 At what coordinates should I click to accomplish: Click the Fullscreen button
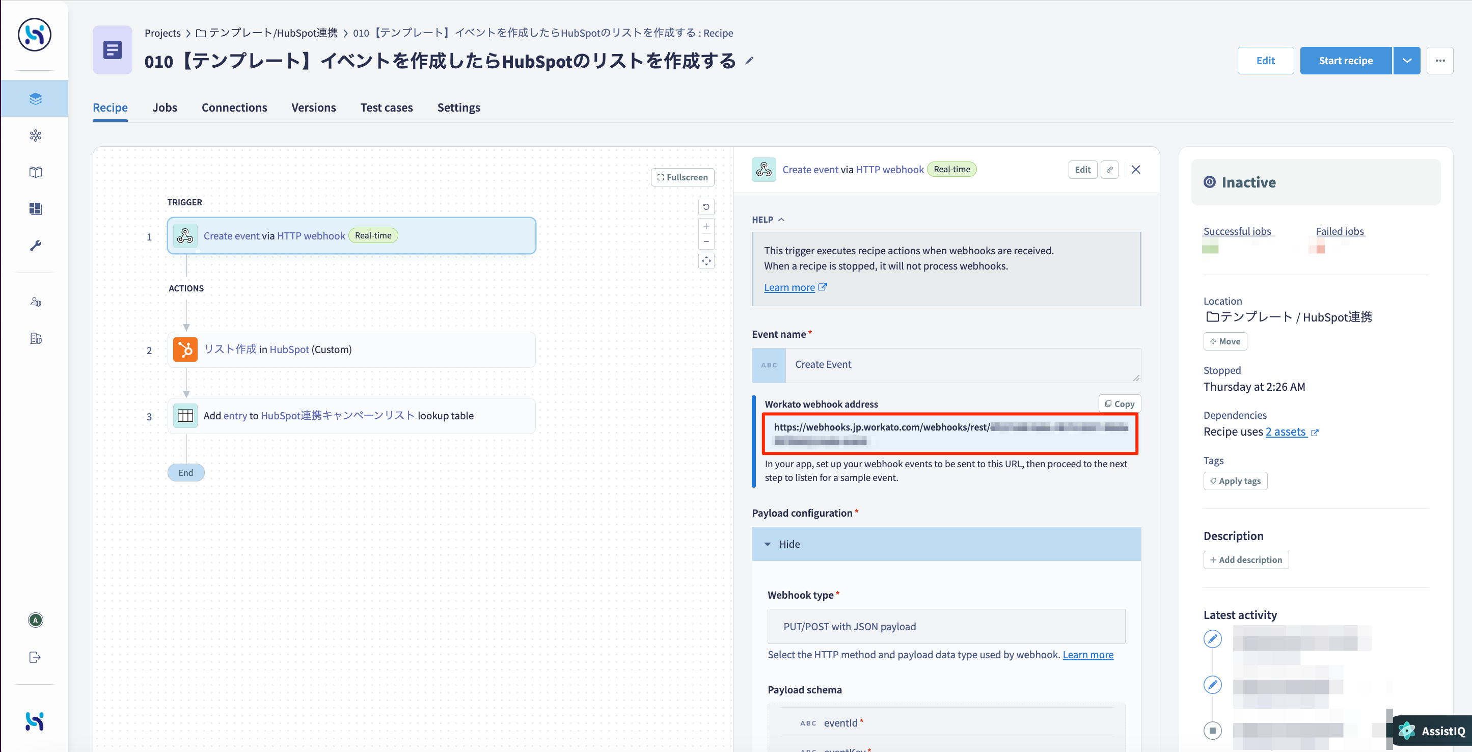coord(683,177)
